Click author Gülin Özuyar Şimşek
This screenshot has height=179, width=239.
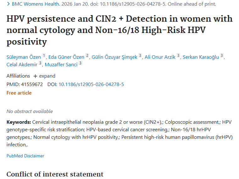[114, 57]
